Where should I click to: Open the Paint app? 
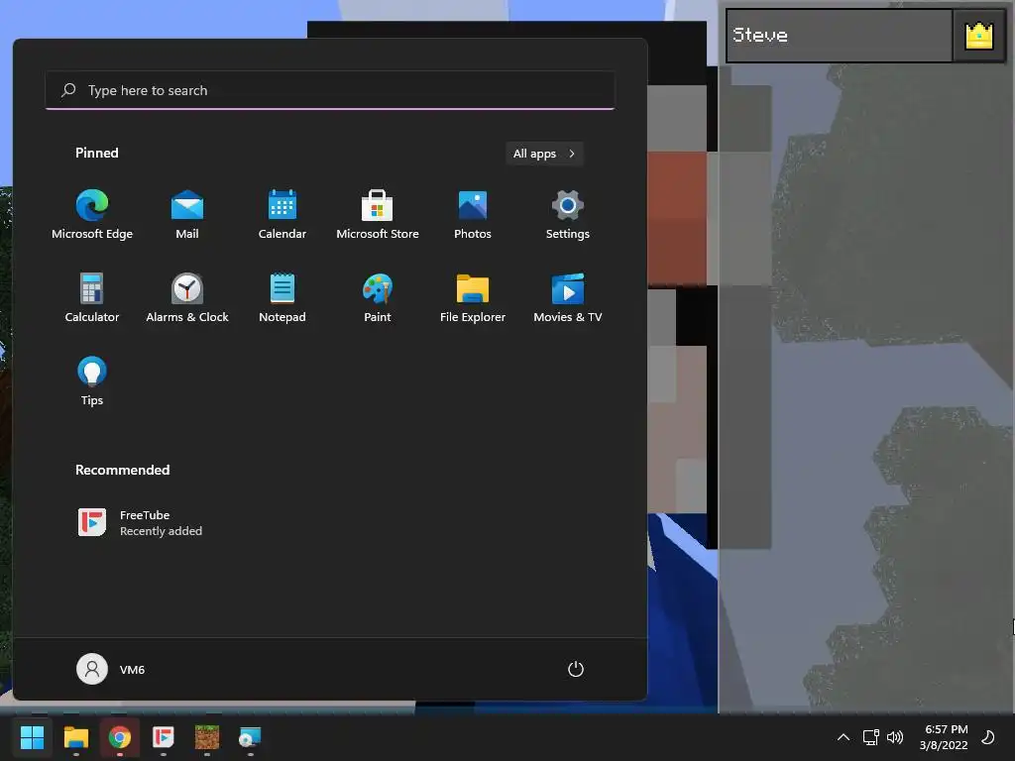pyautogui.click(x=378, y=298)
